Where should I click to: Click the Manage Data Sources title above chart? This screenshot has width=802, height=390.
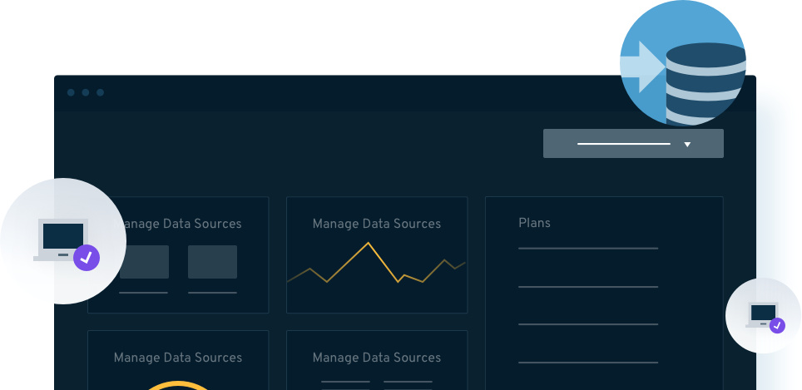(376, 224)
